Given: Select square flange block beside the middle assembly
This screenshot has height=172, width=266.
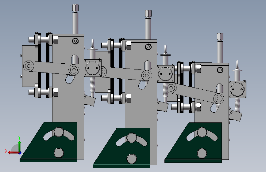Looking at the screenshot, I should (166, 74).
